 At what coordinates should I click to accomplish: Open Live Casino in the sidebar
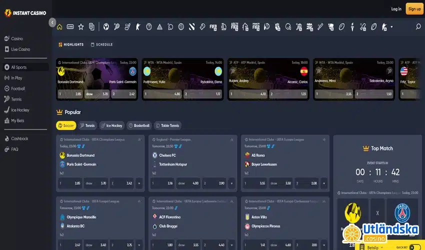click(x=26, y=49)
